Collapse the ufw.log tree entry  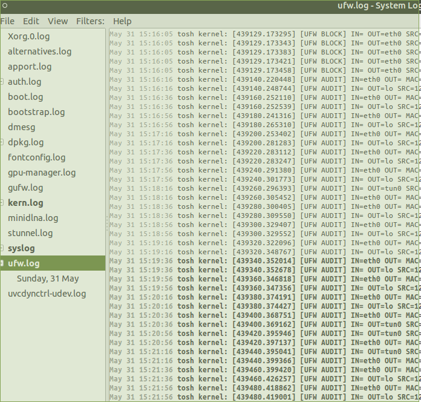tap(2, 263)
